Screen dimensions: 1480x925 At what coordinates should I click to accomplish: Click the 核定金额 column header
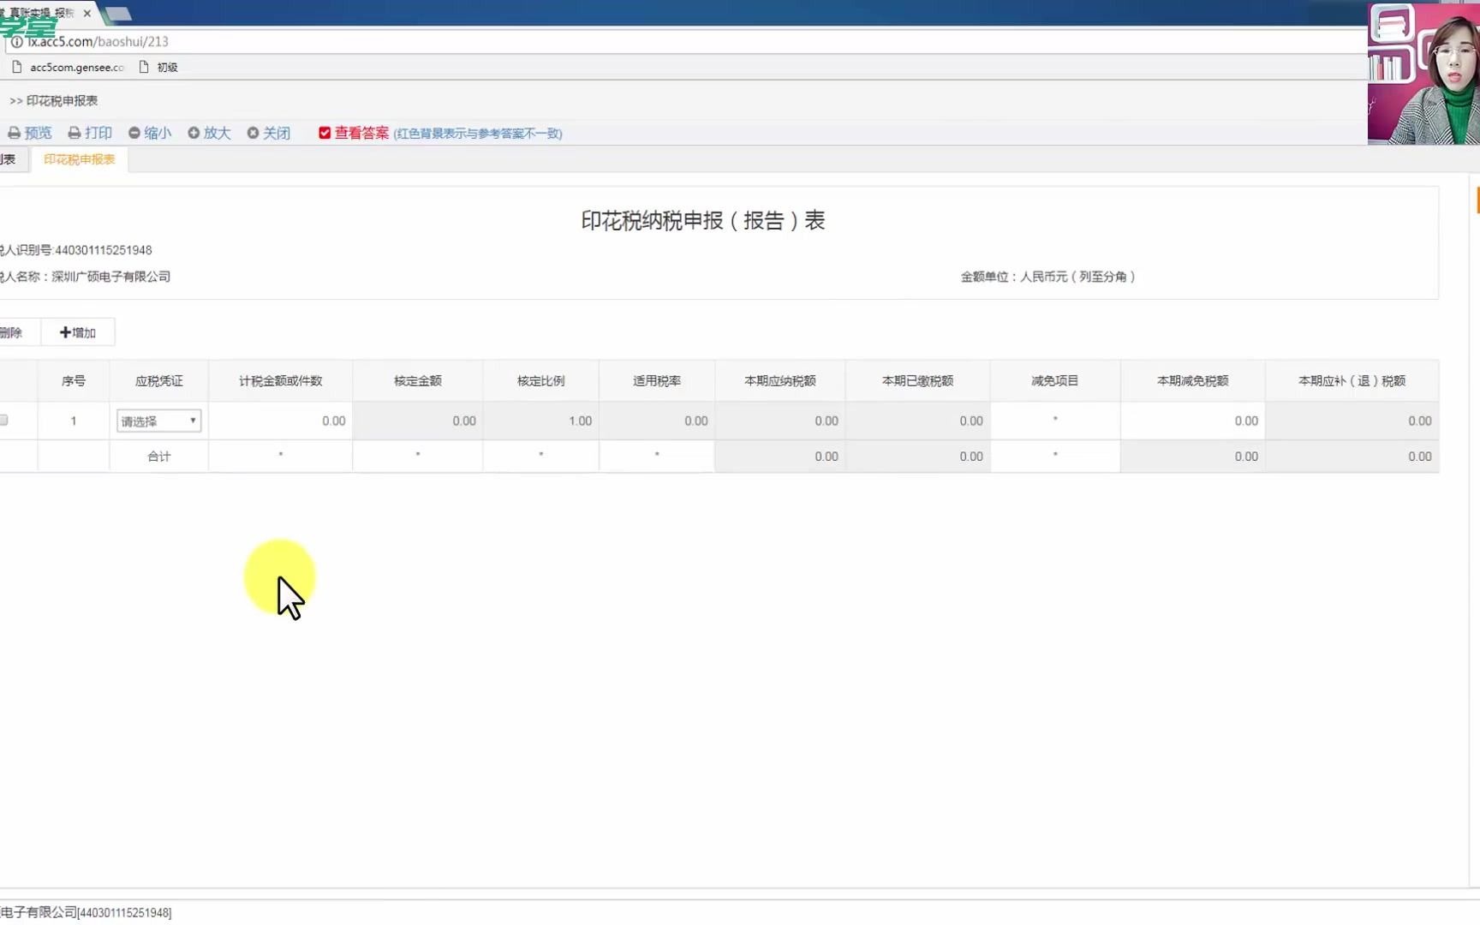coord(418,381)
